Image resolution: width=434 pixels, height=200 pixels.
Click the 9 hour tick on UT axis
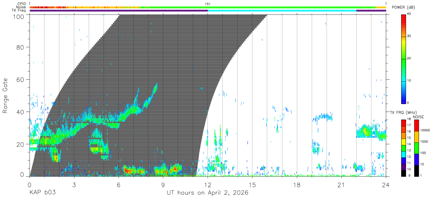[x=163, y=185]
